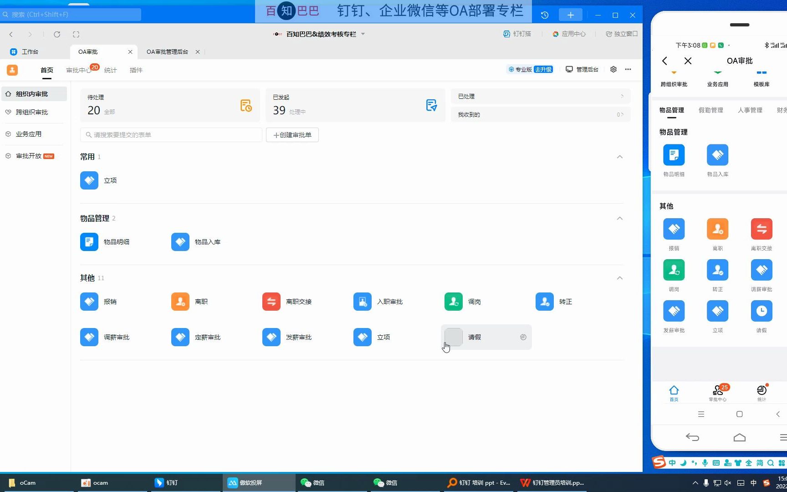787x492 pixels.
Task: Click the 去升级 upgrade button
Action: click(543, 69)
